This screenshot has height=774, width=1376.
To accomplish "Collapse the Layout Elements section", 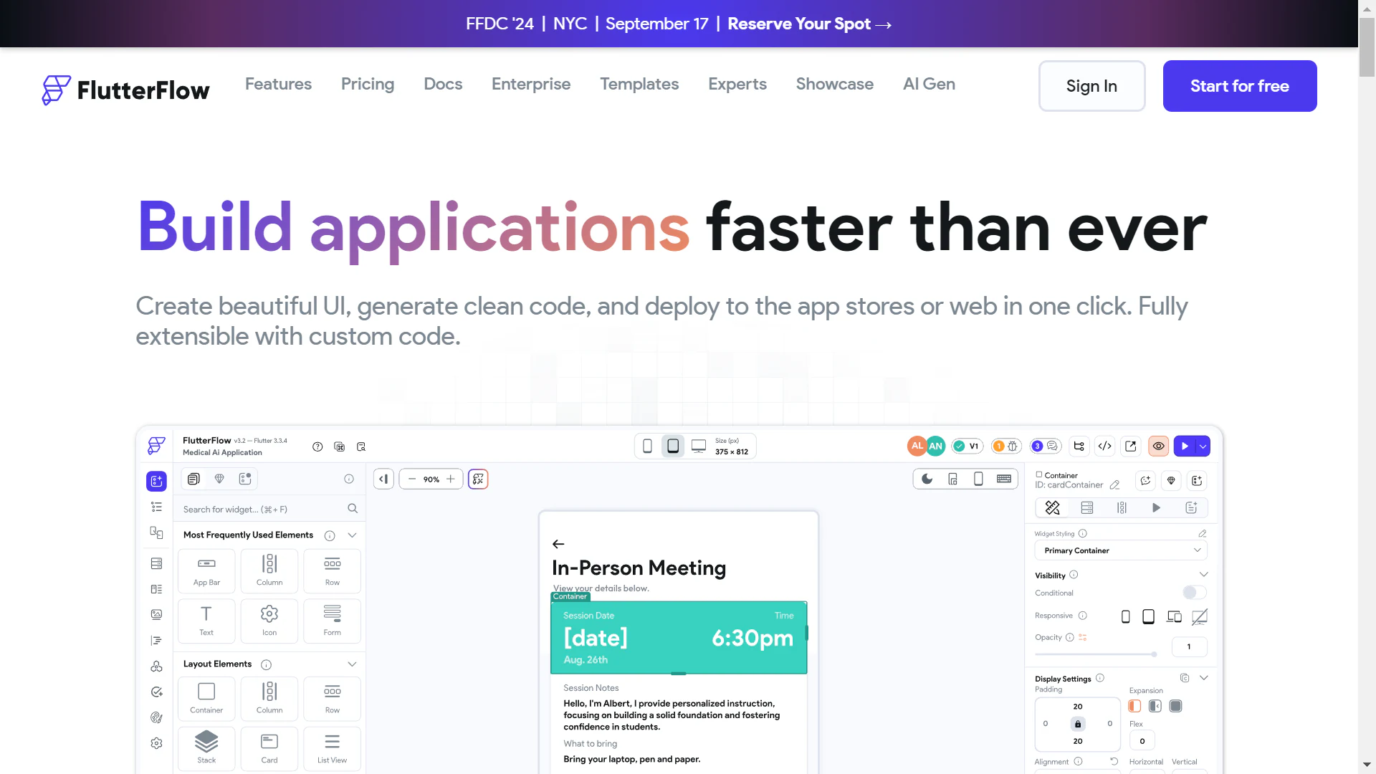I will tap(352, 664).
